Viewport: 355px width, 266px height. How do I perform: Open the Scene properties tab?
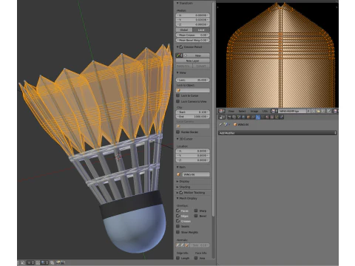click(239, 117)
